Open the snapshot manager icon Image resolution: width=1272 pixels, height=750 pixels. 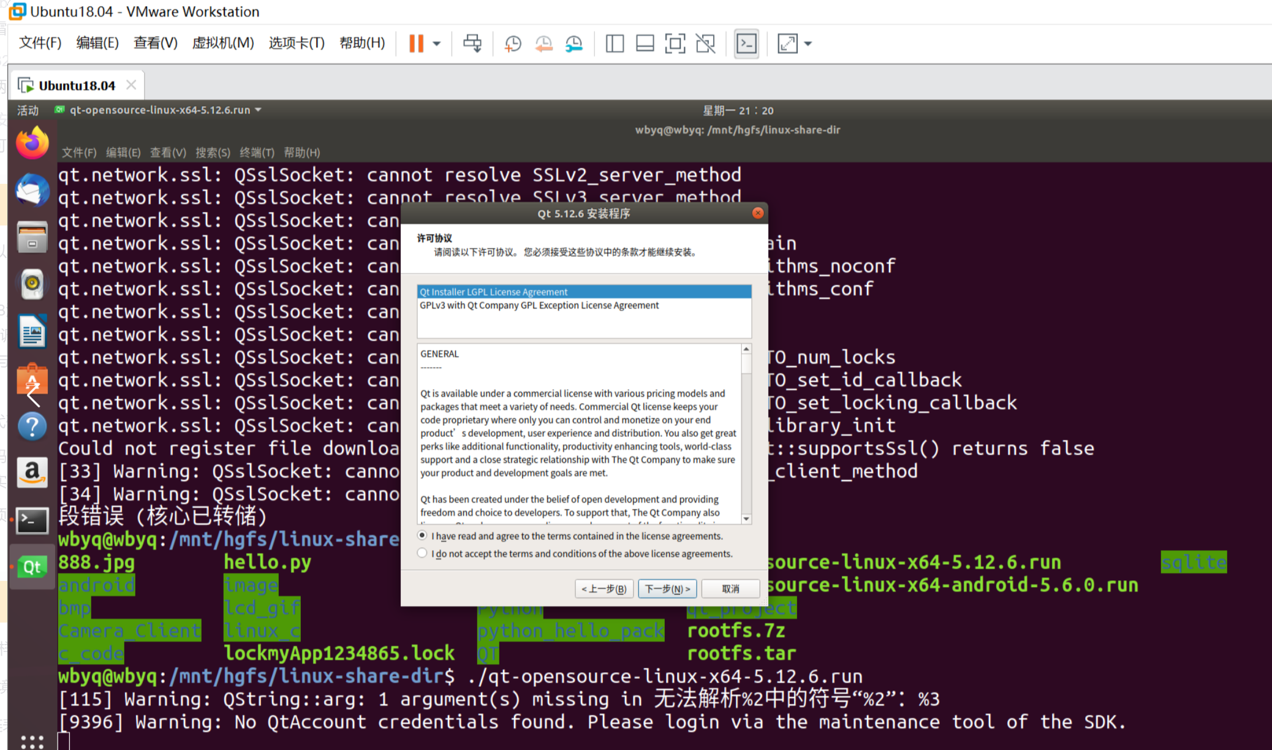[x=574, y=44]
